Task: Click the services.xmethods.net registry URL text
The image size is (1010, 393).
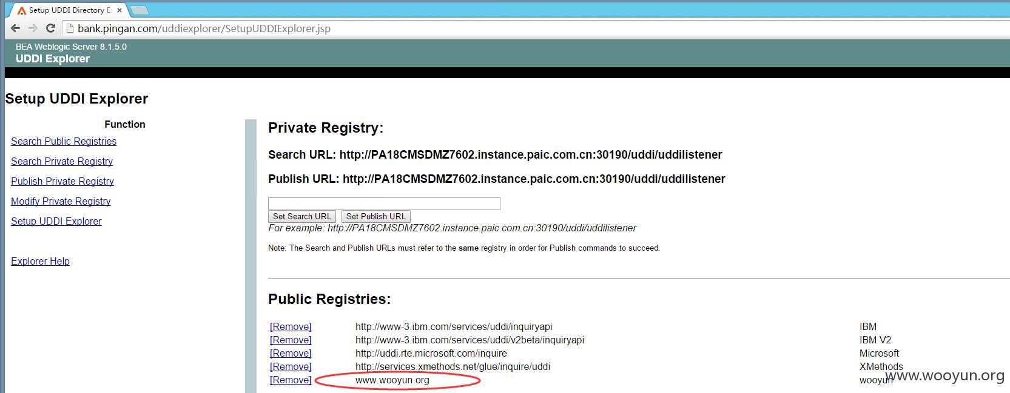Action: click(x=453, y=366)
